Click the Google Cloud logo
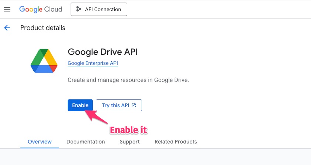311x165 pixels. coord(41,9)
